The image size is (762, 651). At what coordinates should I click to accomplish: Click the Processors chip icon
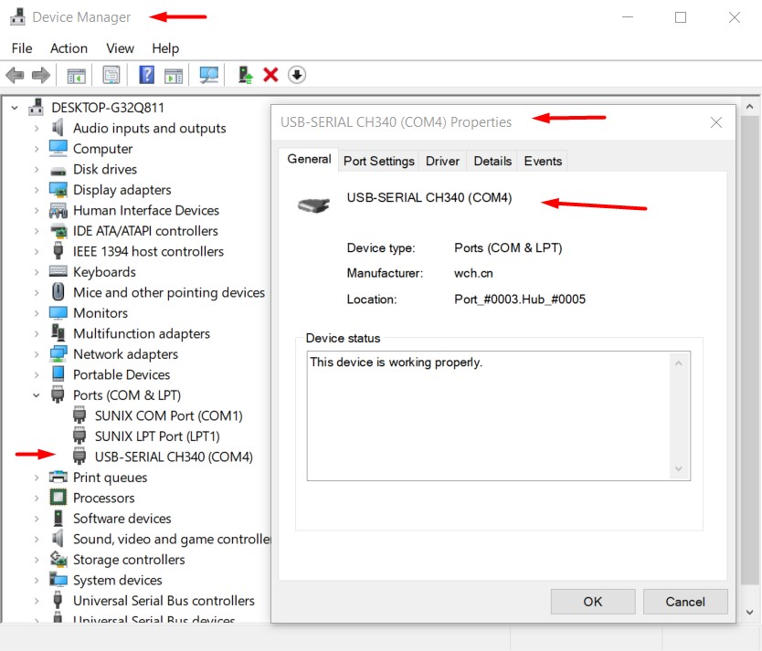(58, 497)
